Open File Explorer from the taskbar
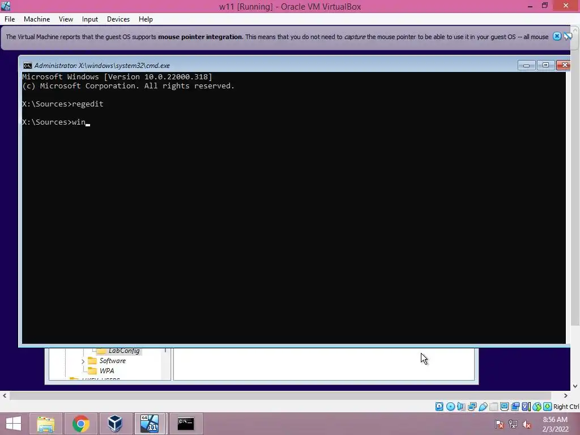 [x=46, y=424]
